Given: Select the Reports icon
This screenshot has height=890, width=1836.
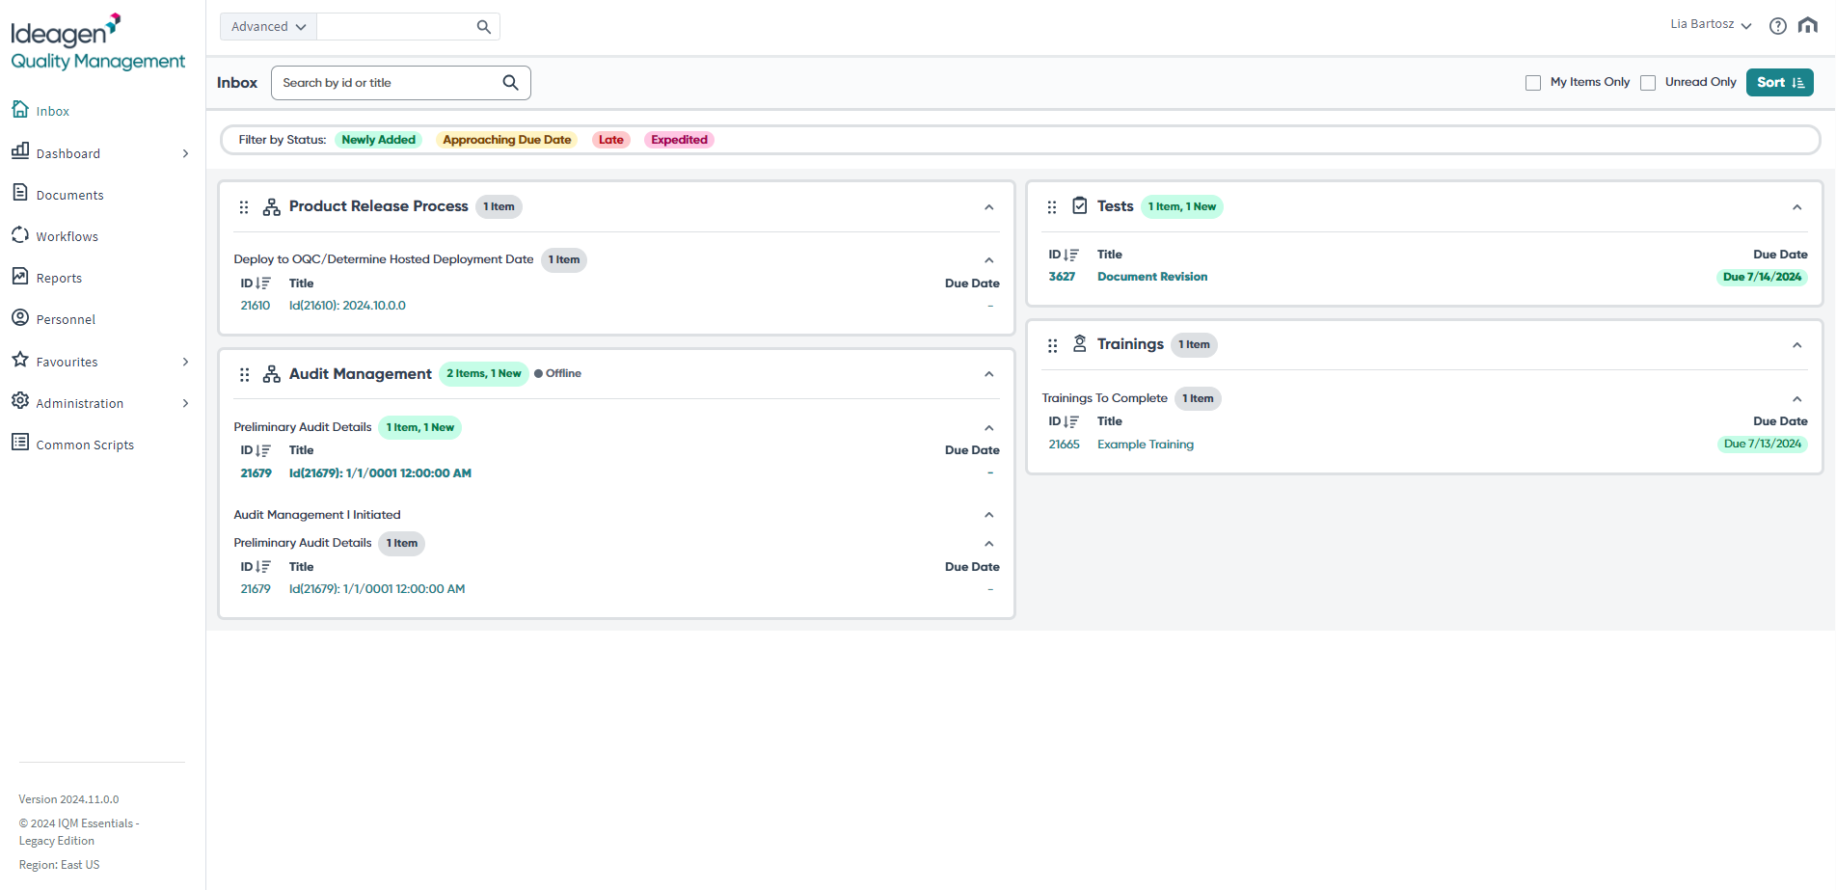Looking at the screenshot, I should coord(20,277).
